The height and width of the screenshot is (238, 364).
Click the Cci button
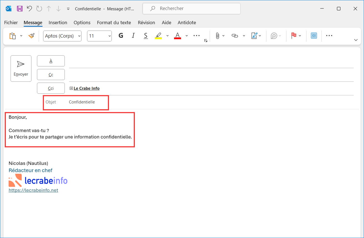click(51, 88)
